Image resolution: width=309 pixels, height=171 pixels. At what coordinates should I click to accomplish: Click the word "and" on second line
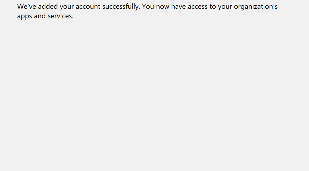click(x=40, y=16)
